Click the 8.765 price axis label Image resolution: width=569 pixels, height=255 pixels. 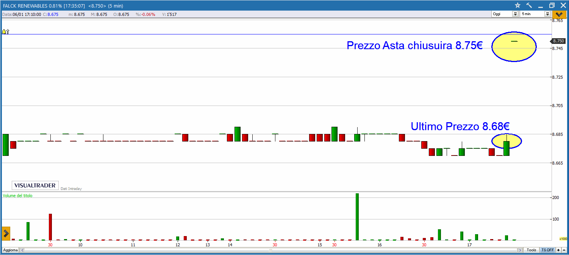point(558,20)
